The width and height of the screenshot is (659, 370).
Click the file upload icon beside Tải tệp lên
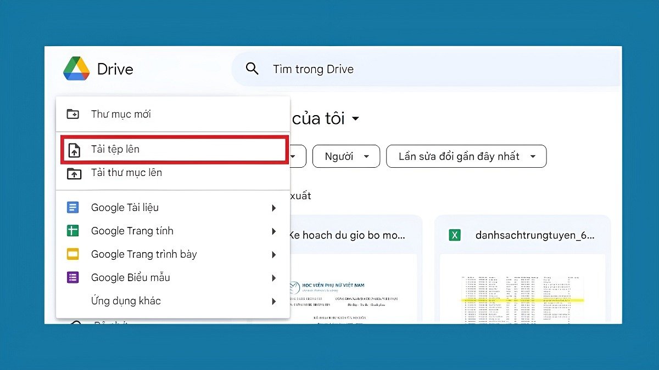(x=74, y=149)
